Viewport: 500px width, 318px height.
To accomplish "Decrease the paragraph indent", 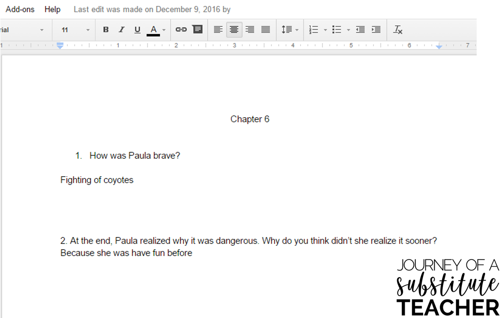I will tap(360, 30).
